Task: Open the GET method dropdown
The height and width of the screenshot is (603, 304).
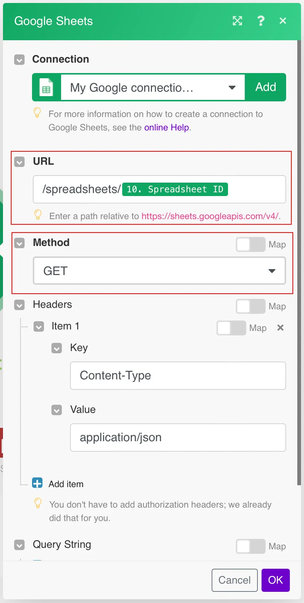Action: point(159,271)
